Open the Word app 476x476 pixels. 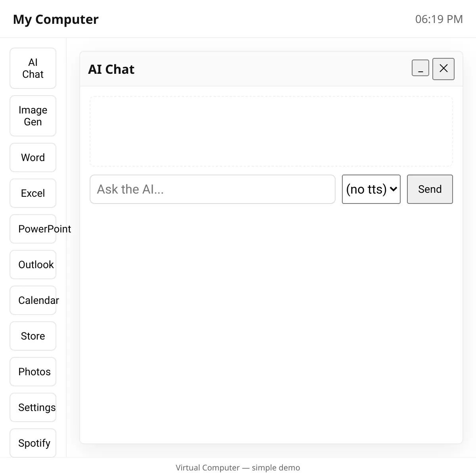coord(33,157)
